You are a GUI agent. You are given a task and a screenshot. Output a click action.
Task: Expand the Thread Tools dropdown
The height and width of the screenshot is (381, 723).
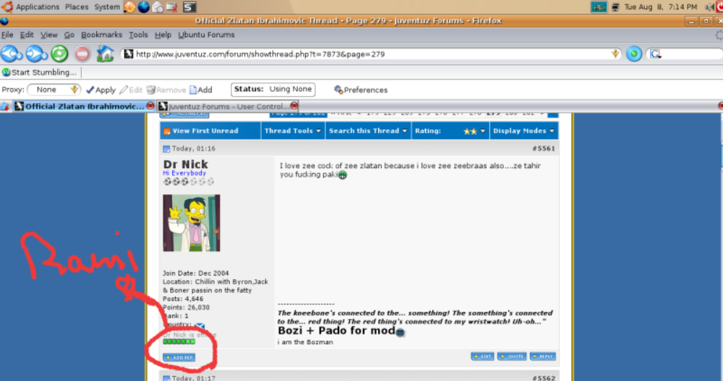[292, 131]
